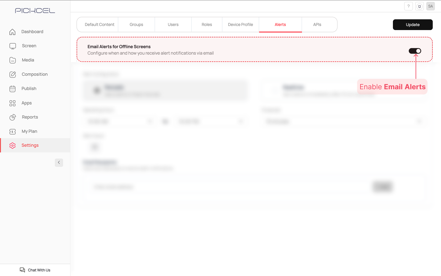Screen dimensions: 441x276
Task: Open the Groups tab
Action: point(136,25)
